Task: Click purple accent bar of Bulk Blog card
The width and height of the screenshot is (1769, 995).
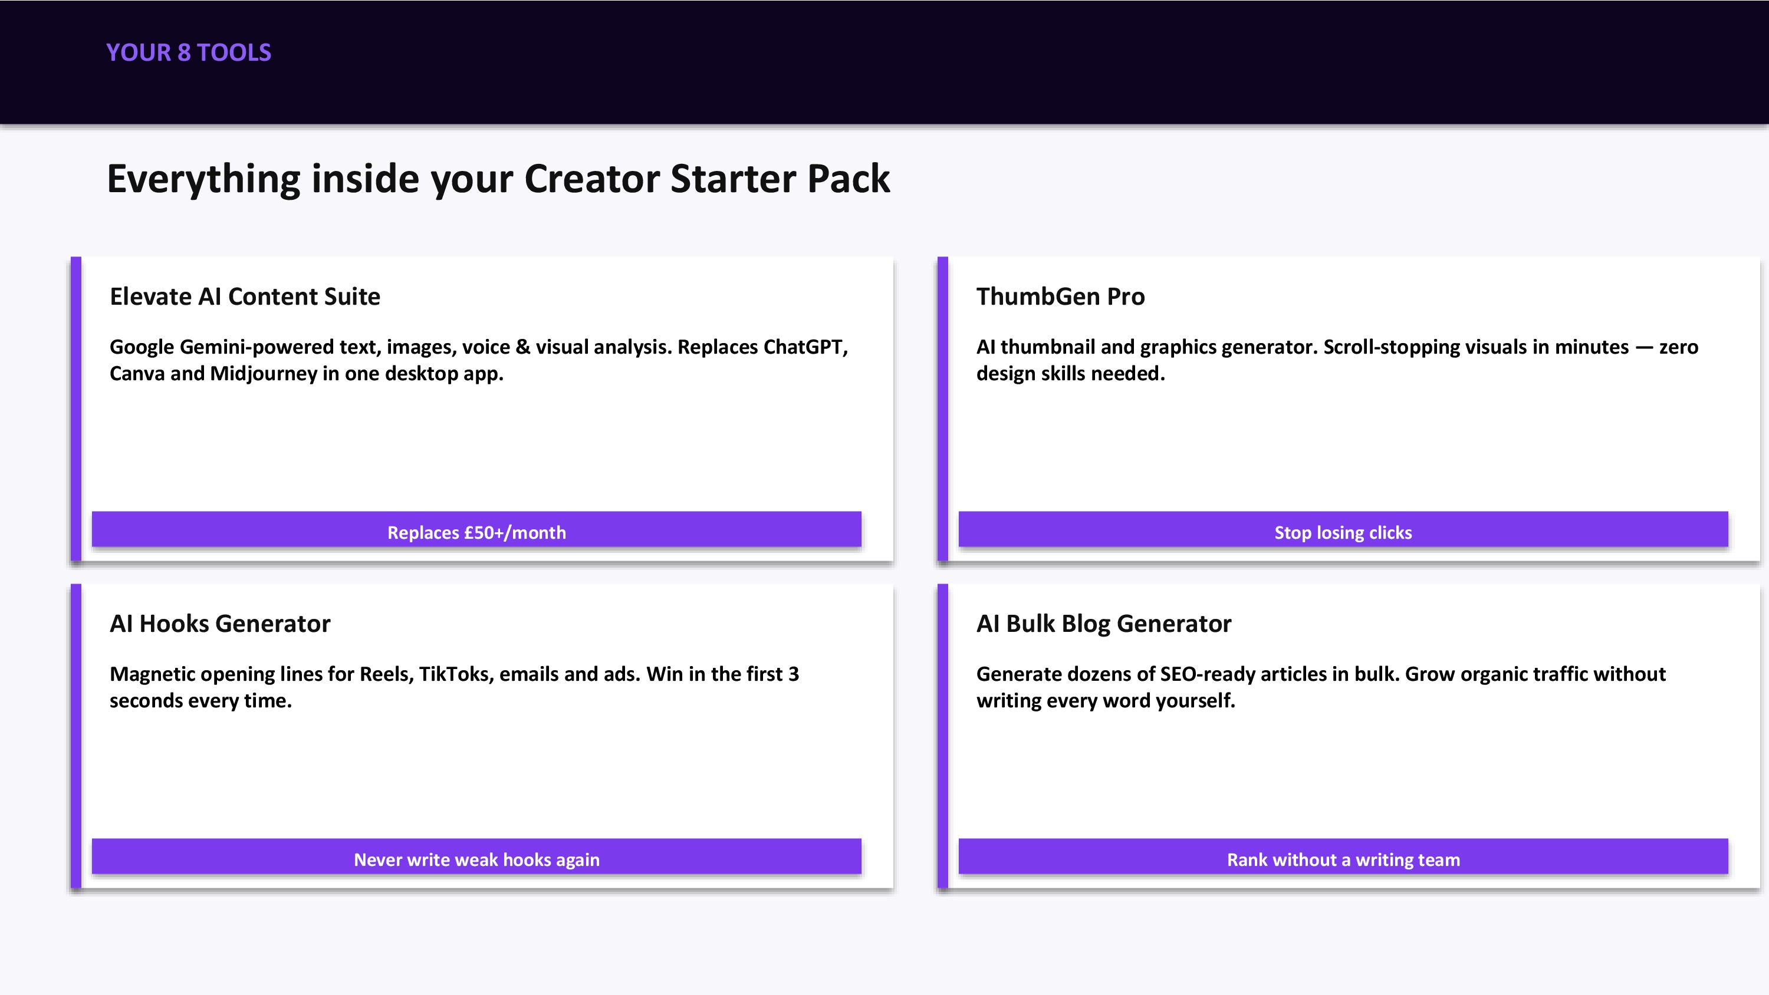Action: (943, 736)
